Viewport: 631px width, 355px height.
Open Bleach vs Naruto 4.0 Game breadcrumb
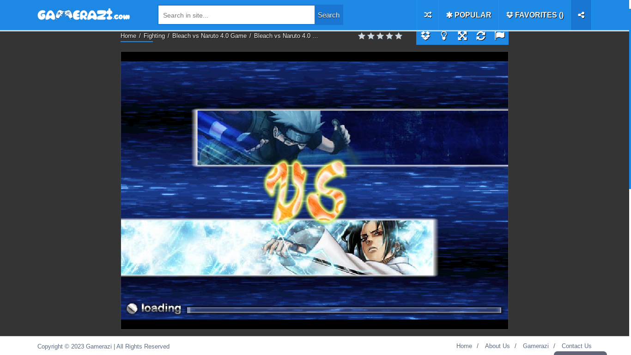tap(209, 36)
